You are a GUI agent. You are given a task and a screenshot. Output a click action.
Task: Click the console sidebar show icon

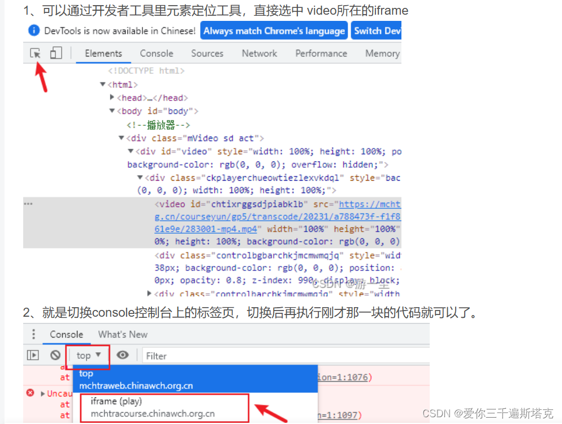pos(32,355)
